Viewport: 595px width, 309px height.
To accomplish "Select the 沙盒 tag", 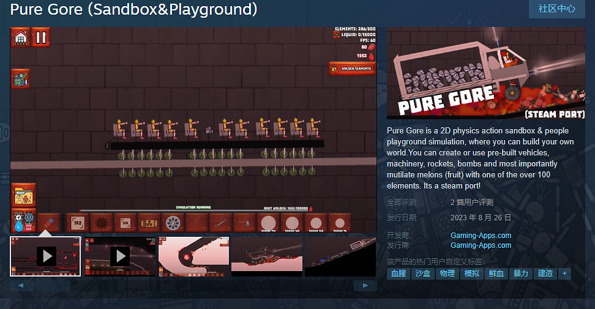I will point(423,274).
